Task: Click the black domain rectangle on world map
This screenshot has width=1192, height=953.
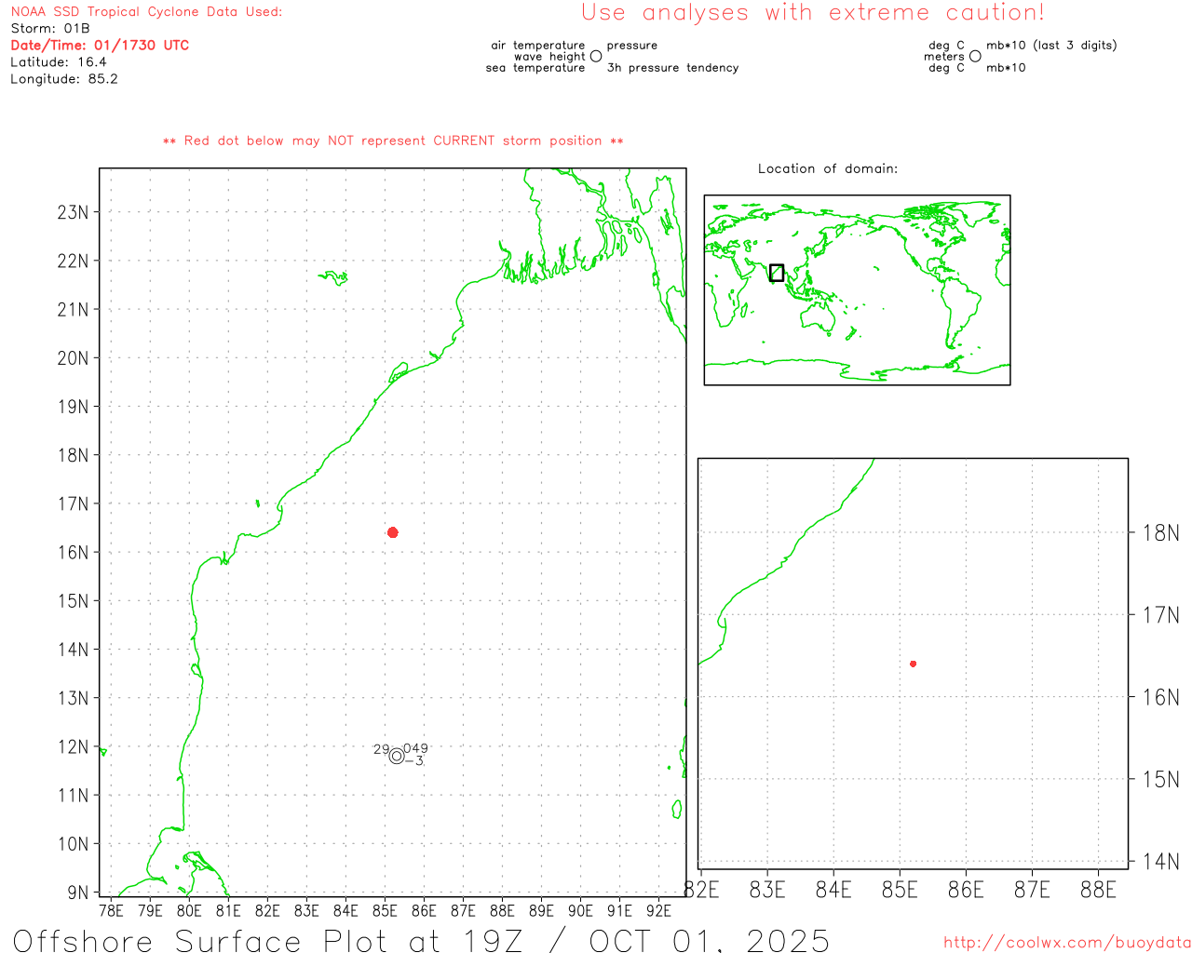Action: pyautogui.click(x=777, y=273)
